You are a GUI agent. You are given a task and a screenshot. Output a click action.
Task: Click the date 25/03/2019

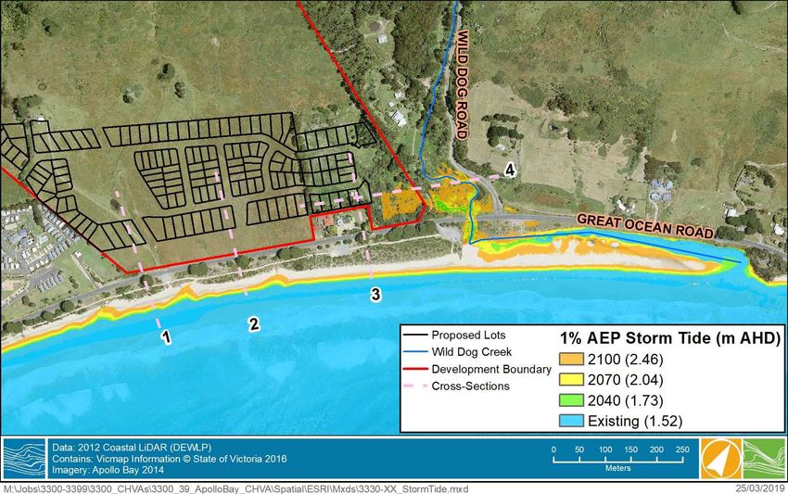pos(760,488)
